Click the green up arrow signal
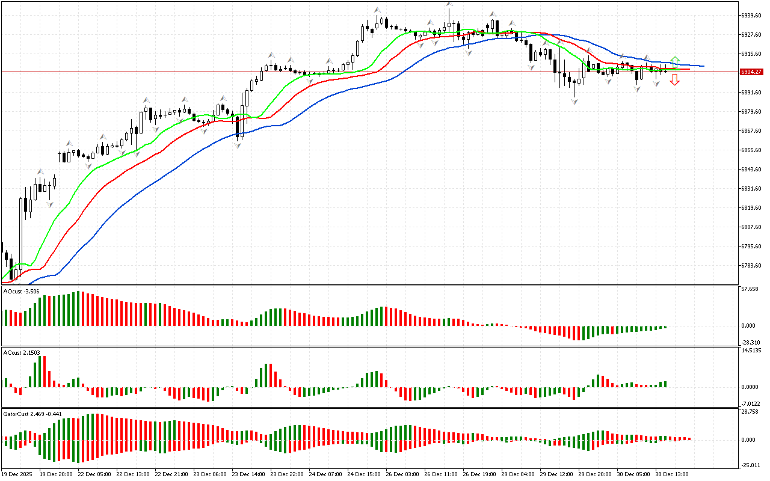The width and height of the screenshot is (770, 481). (x=675, y=60)
